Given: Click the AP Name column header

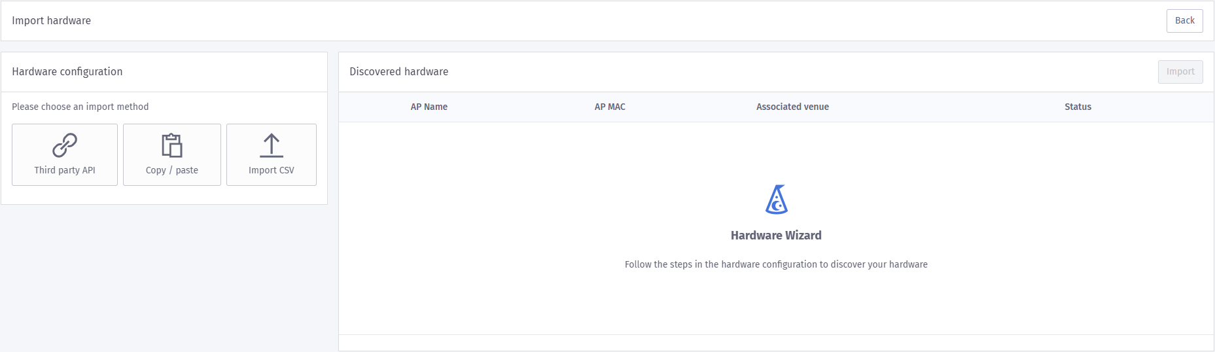Looking at the screenshot, I should pos(429,107).
